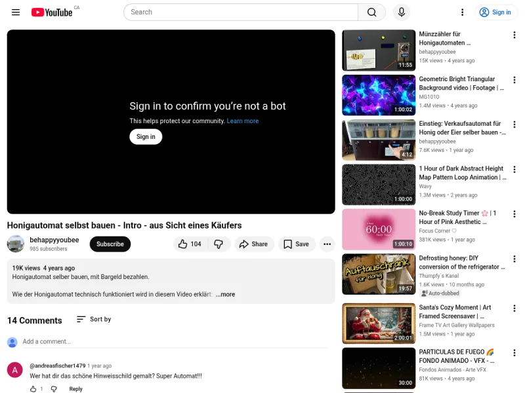Image resolution: width=525 pixels, height=393 pixels.
Task: Save the video to a playlist
Action: 296,244
